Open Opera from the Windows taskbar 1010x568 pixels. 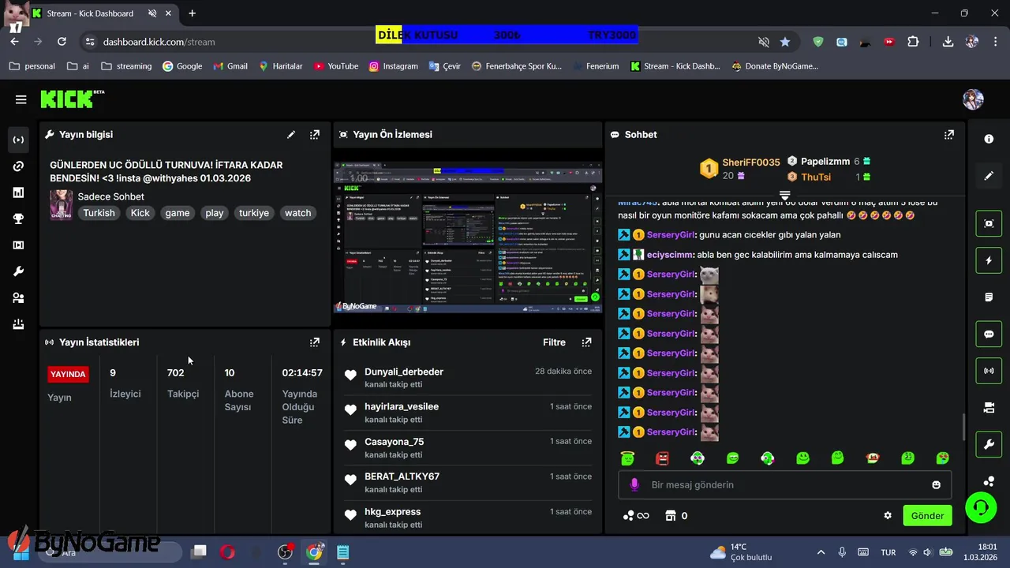tap(227, 552)
